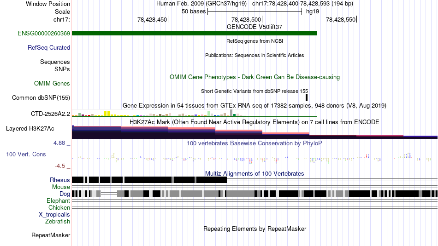Click the Window Position label

coord(48,4)
